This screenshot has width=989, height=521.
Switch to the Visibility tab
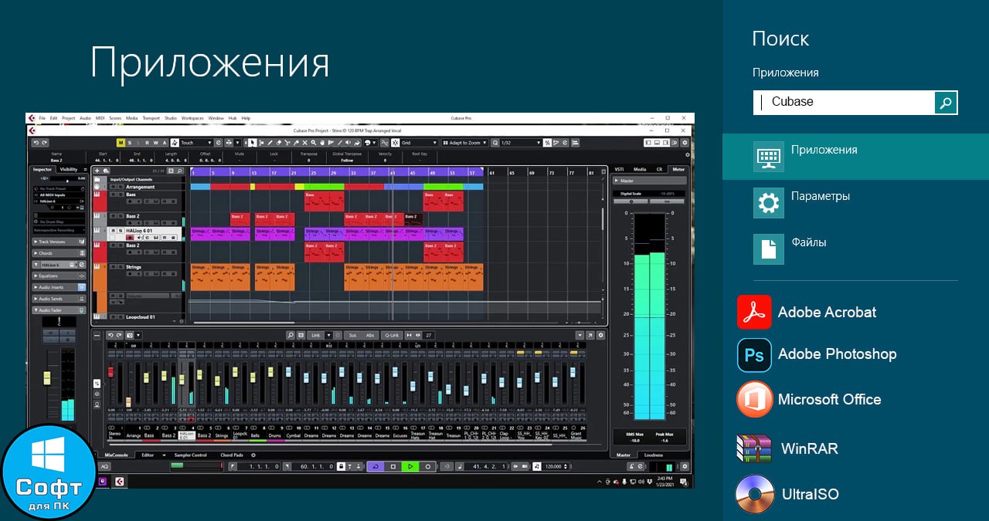69,169
